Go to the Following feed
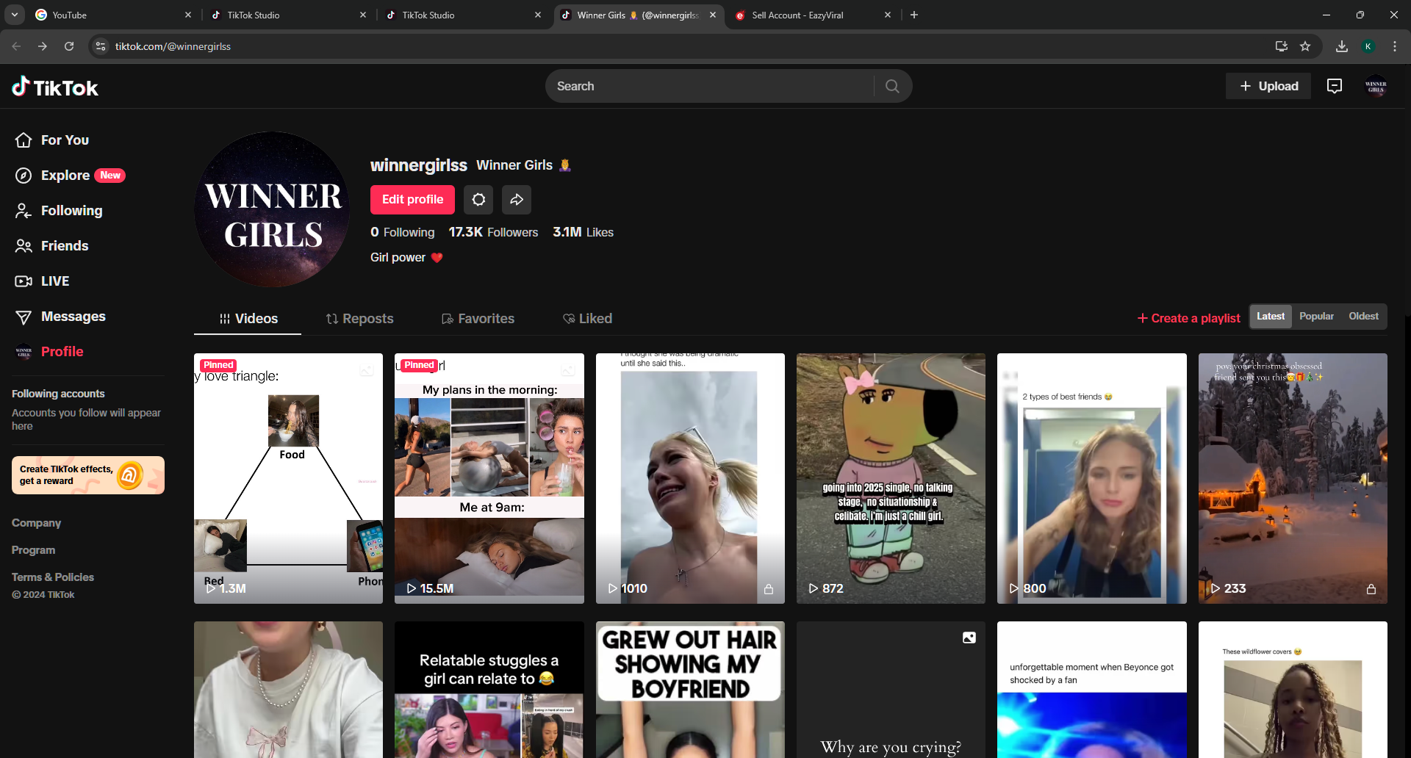This screenshot has height=758, width=1411. [59, 211]
